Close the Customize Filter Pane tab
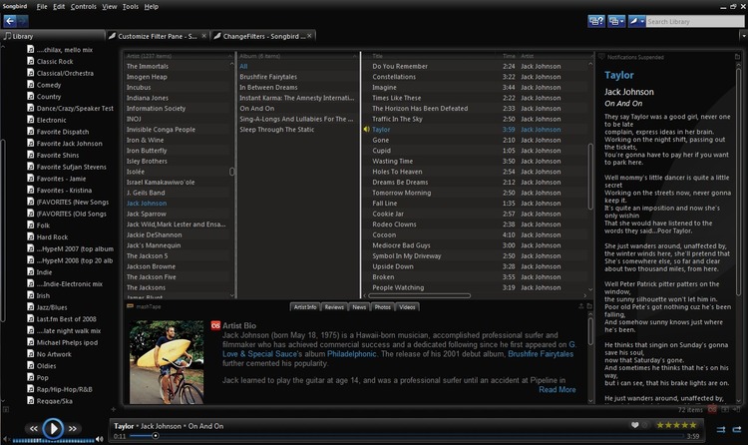The image size is (748, 445). (204, 36)
